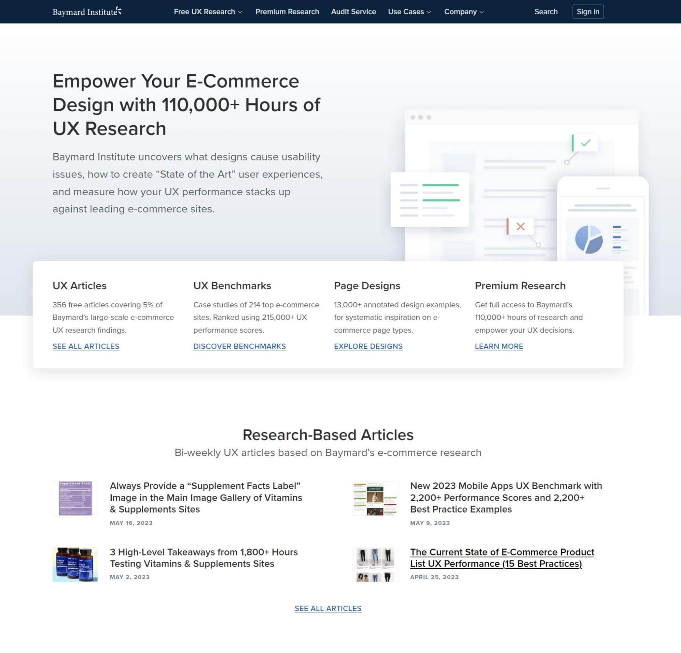Go to Audit Service page
The image size is (681, 653).
click(353, 12)
